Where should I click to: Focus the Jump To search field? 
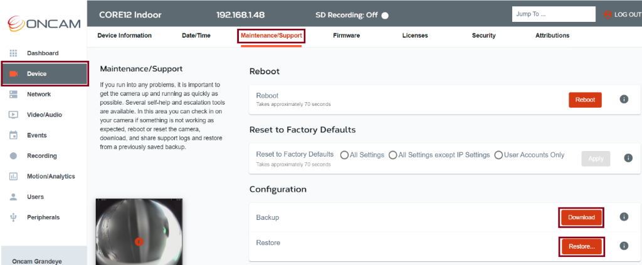pos(554,14)
